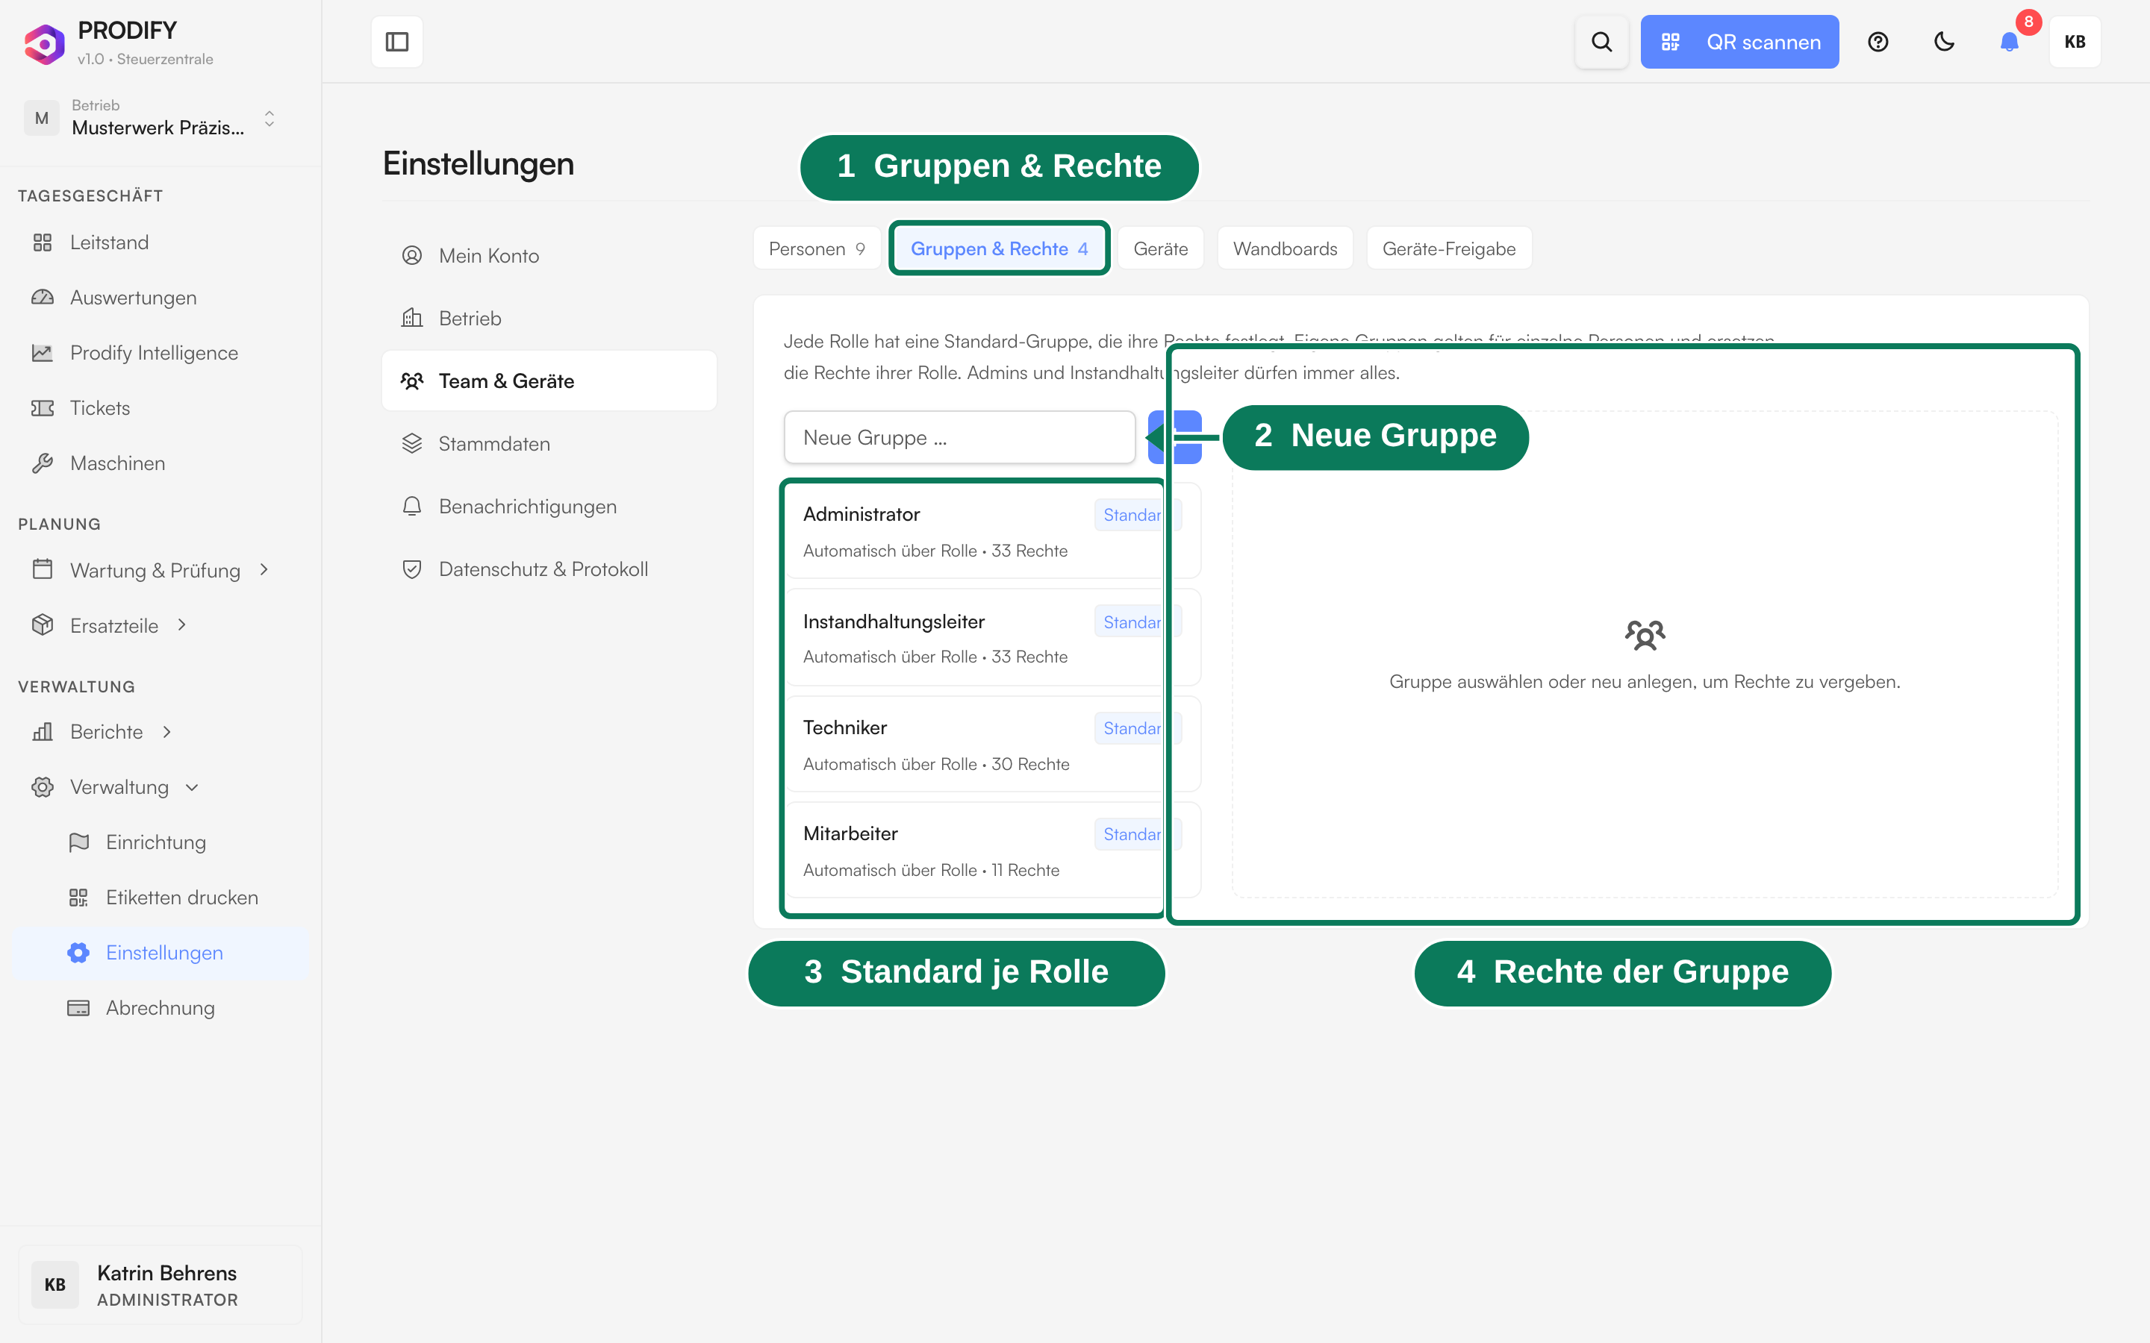Screen dimensions: 2150x1343
Task: Select the Techniker group
Action: 992,745
